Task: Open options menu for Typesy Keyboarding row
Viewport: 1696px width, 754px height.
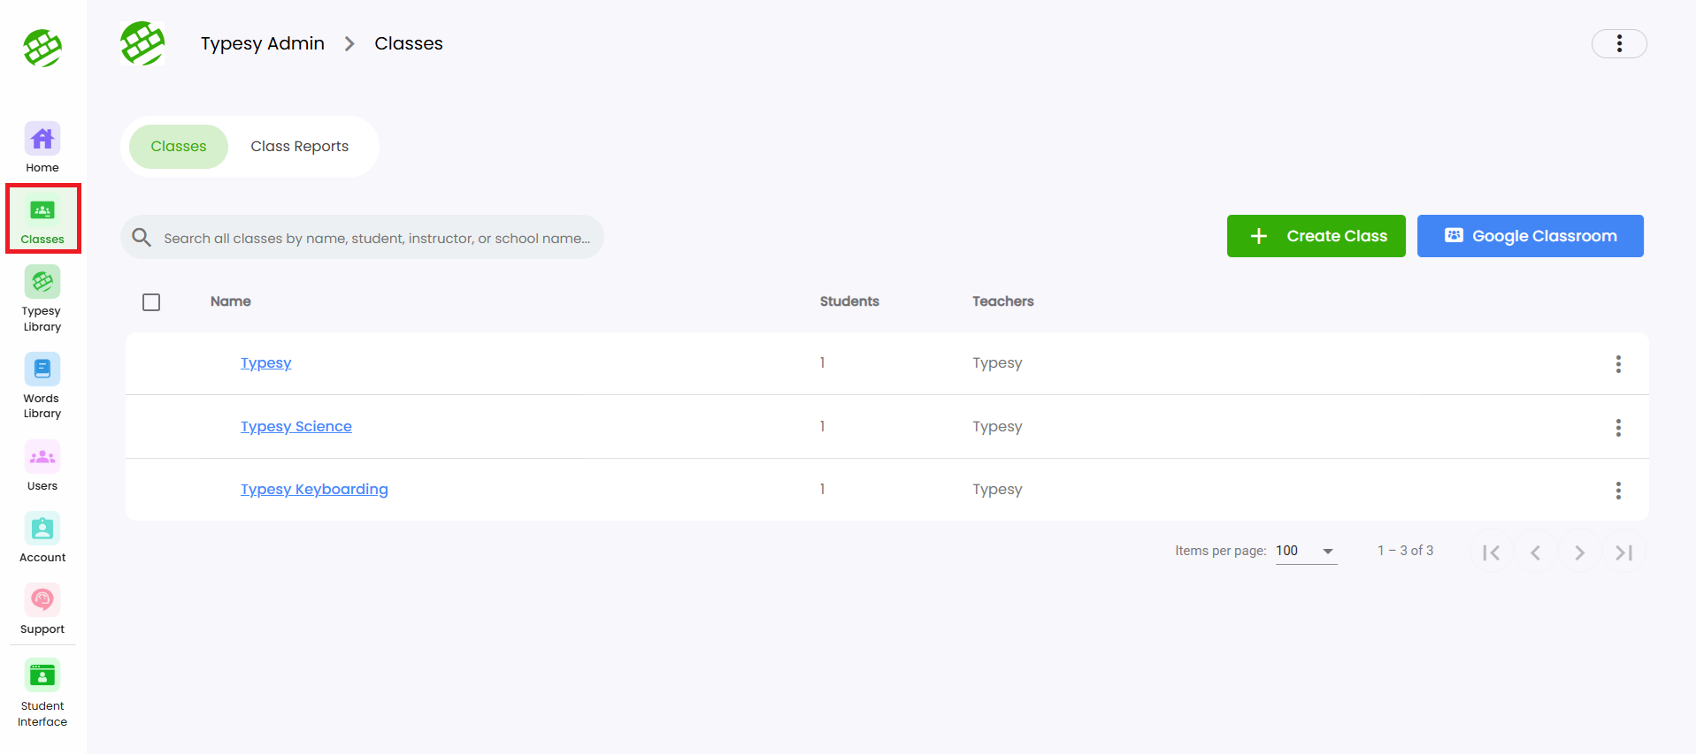Action: pos(1618,491)
